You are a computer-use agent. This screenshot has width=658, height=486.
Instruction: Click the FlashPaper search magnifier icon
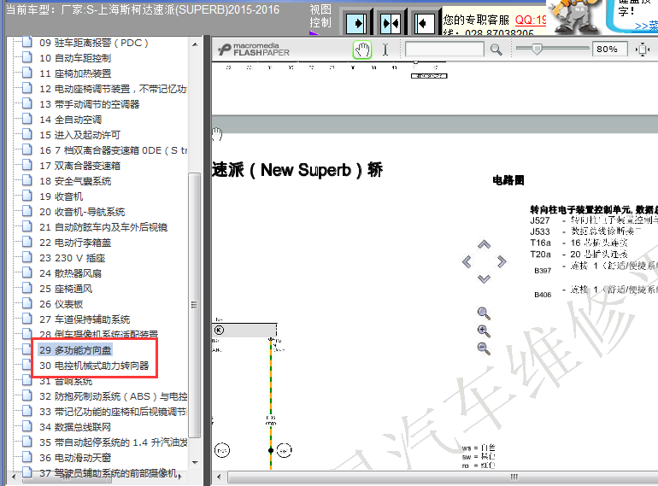tap(496, 50)
